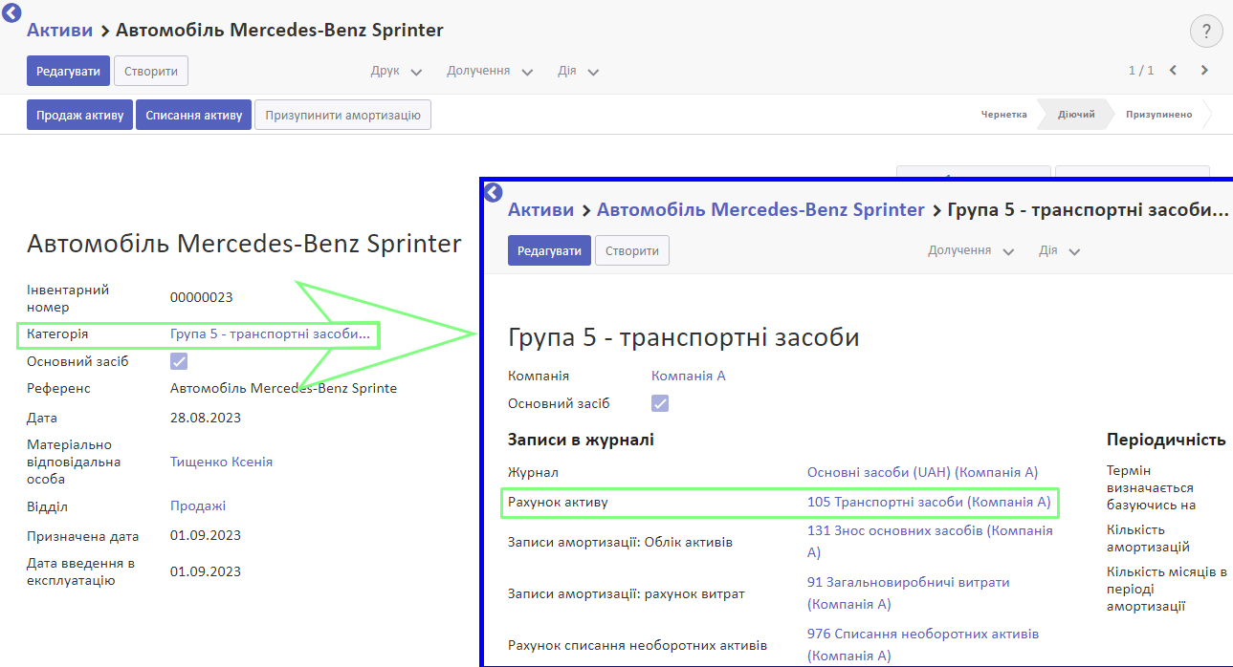Expand Долучення dropdown in main window

coord(490,72)
